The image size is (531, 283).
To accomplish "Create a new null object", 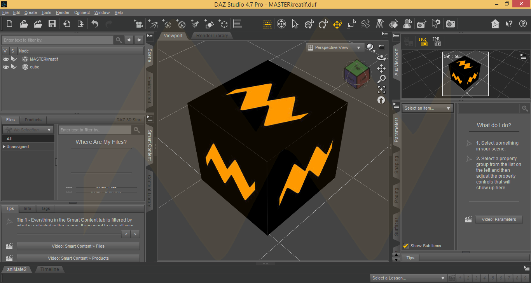I will (x=224, y=24).
